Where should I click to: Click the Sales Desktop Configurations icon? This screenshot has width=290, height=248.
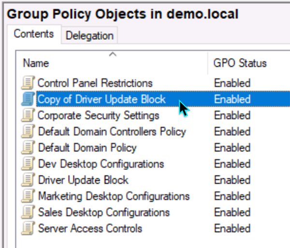pyautogui.click(x=29, y=212)
